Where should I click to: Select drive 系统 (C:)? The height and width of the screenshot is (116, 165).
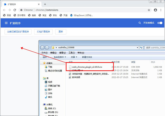point(50,108)
